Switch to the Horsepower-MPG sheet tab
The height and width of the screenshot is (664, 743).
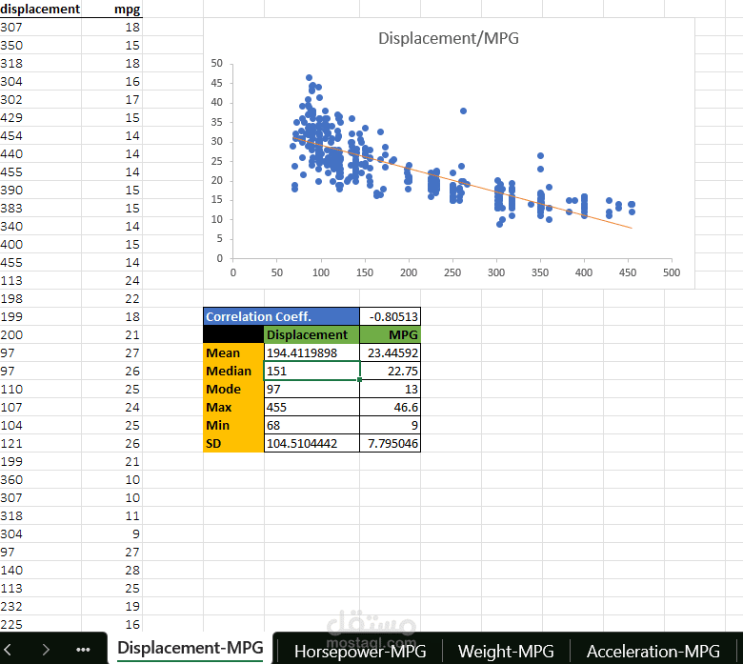click(x=360, y=651)
